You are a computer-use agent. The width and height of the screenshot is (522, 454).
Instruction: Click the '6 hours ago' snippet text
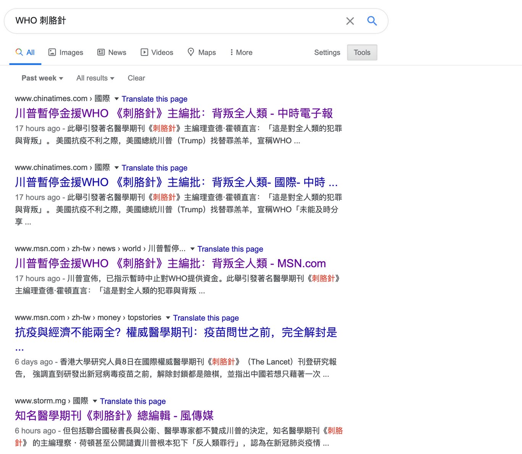(35, 431)
